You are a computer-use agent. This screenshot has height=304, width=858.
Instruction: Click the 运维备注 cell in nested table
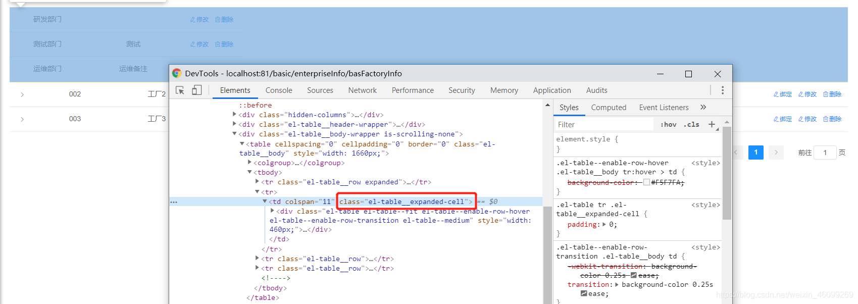click(x=133, y=69)
